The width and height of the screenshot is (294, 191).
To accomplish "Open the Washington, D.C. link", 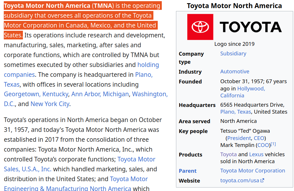I will [150, 94].
